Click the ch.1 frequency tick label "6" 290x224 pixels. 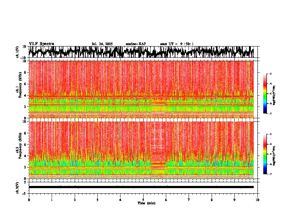tap(25, 84)
